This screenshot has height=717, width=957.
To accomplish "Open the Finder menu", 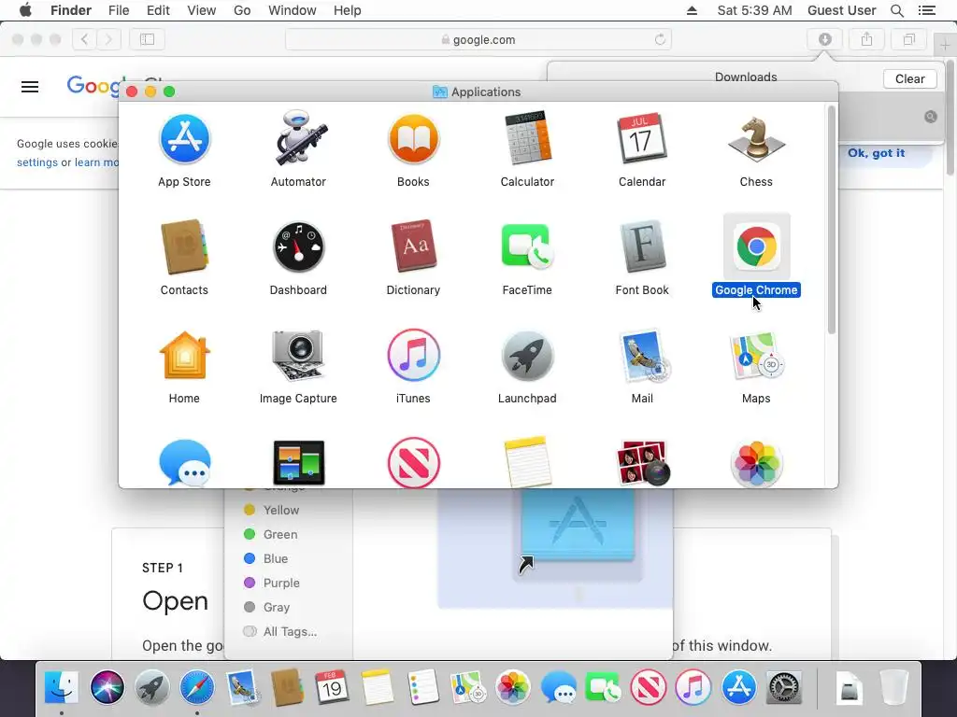I will tap(71, 10).
